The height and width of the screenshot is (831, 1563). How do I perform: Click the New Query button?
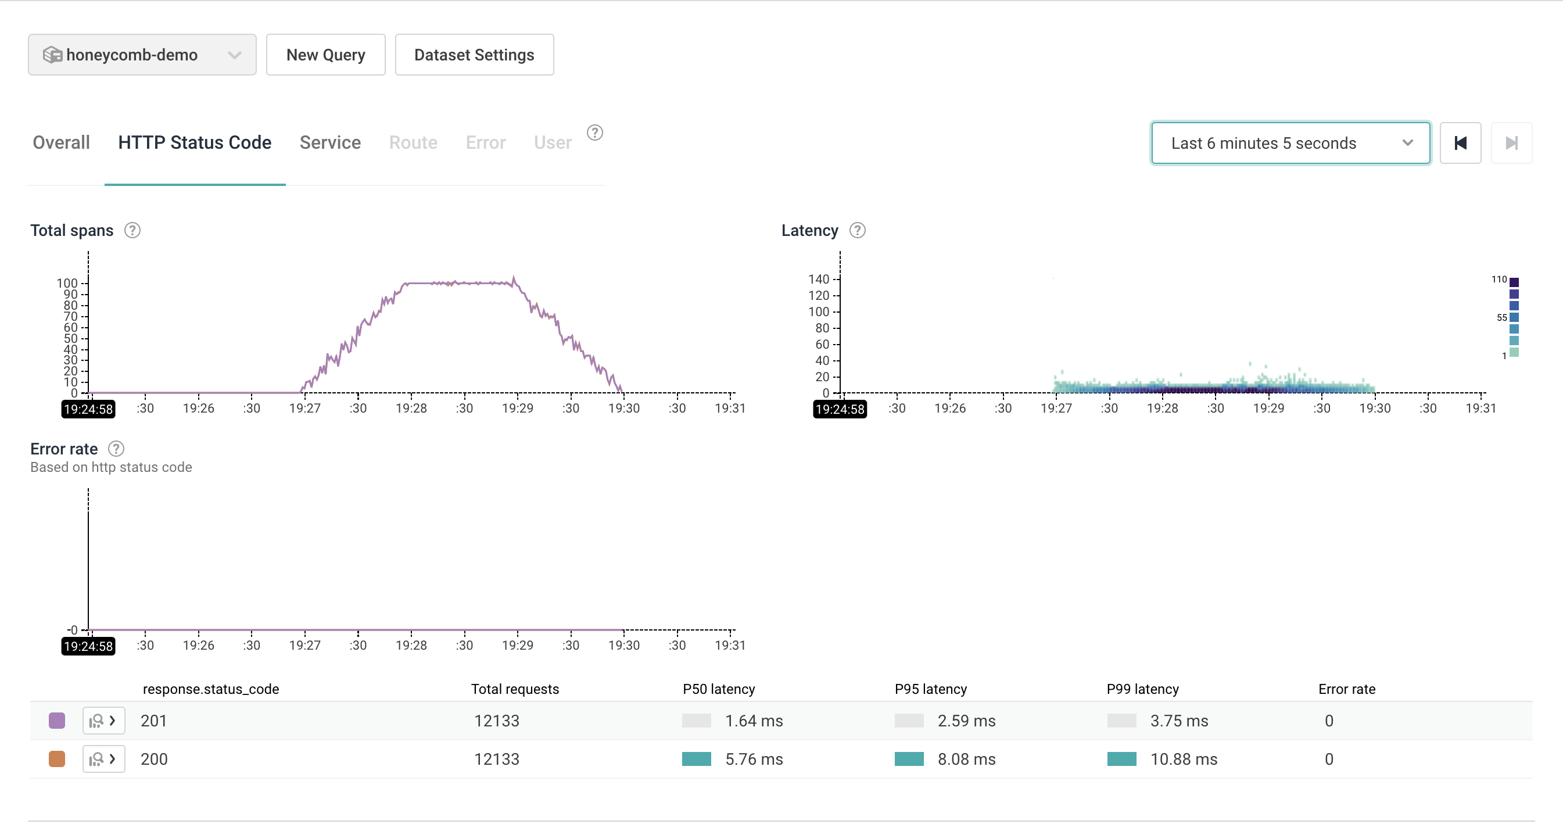pyautogui.click(x=325, y=53)
